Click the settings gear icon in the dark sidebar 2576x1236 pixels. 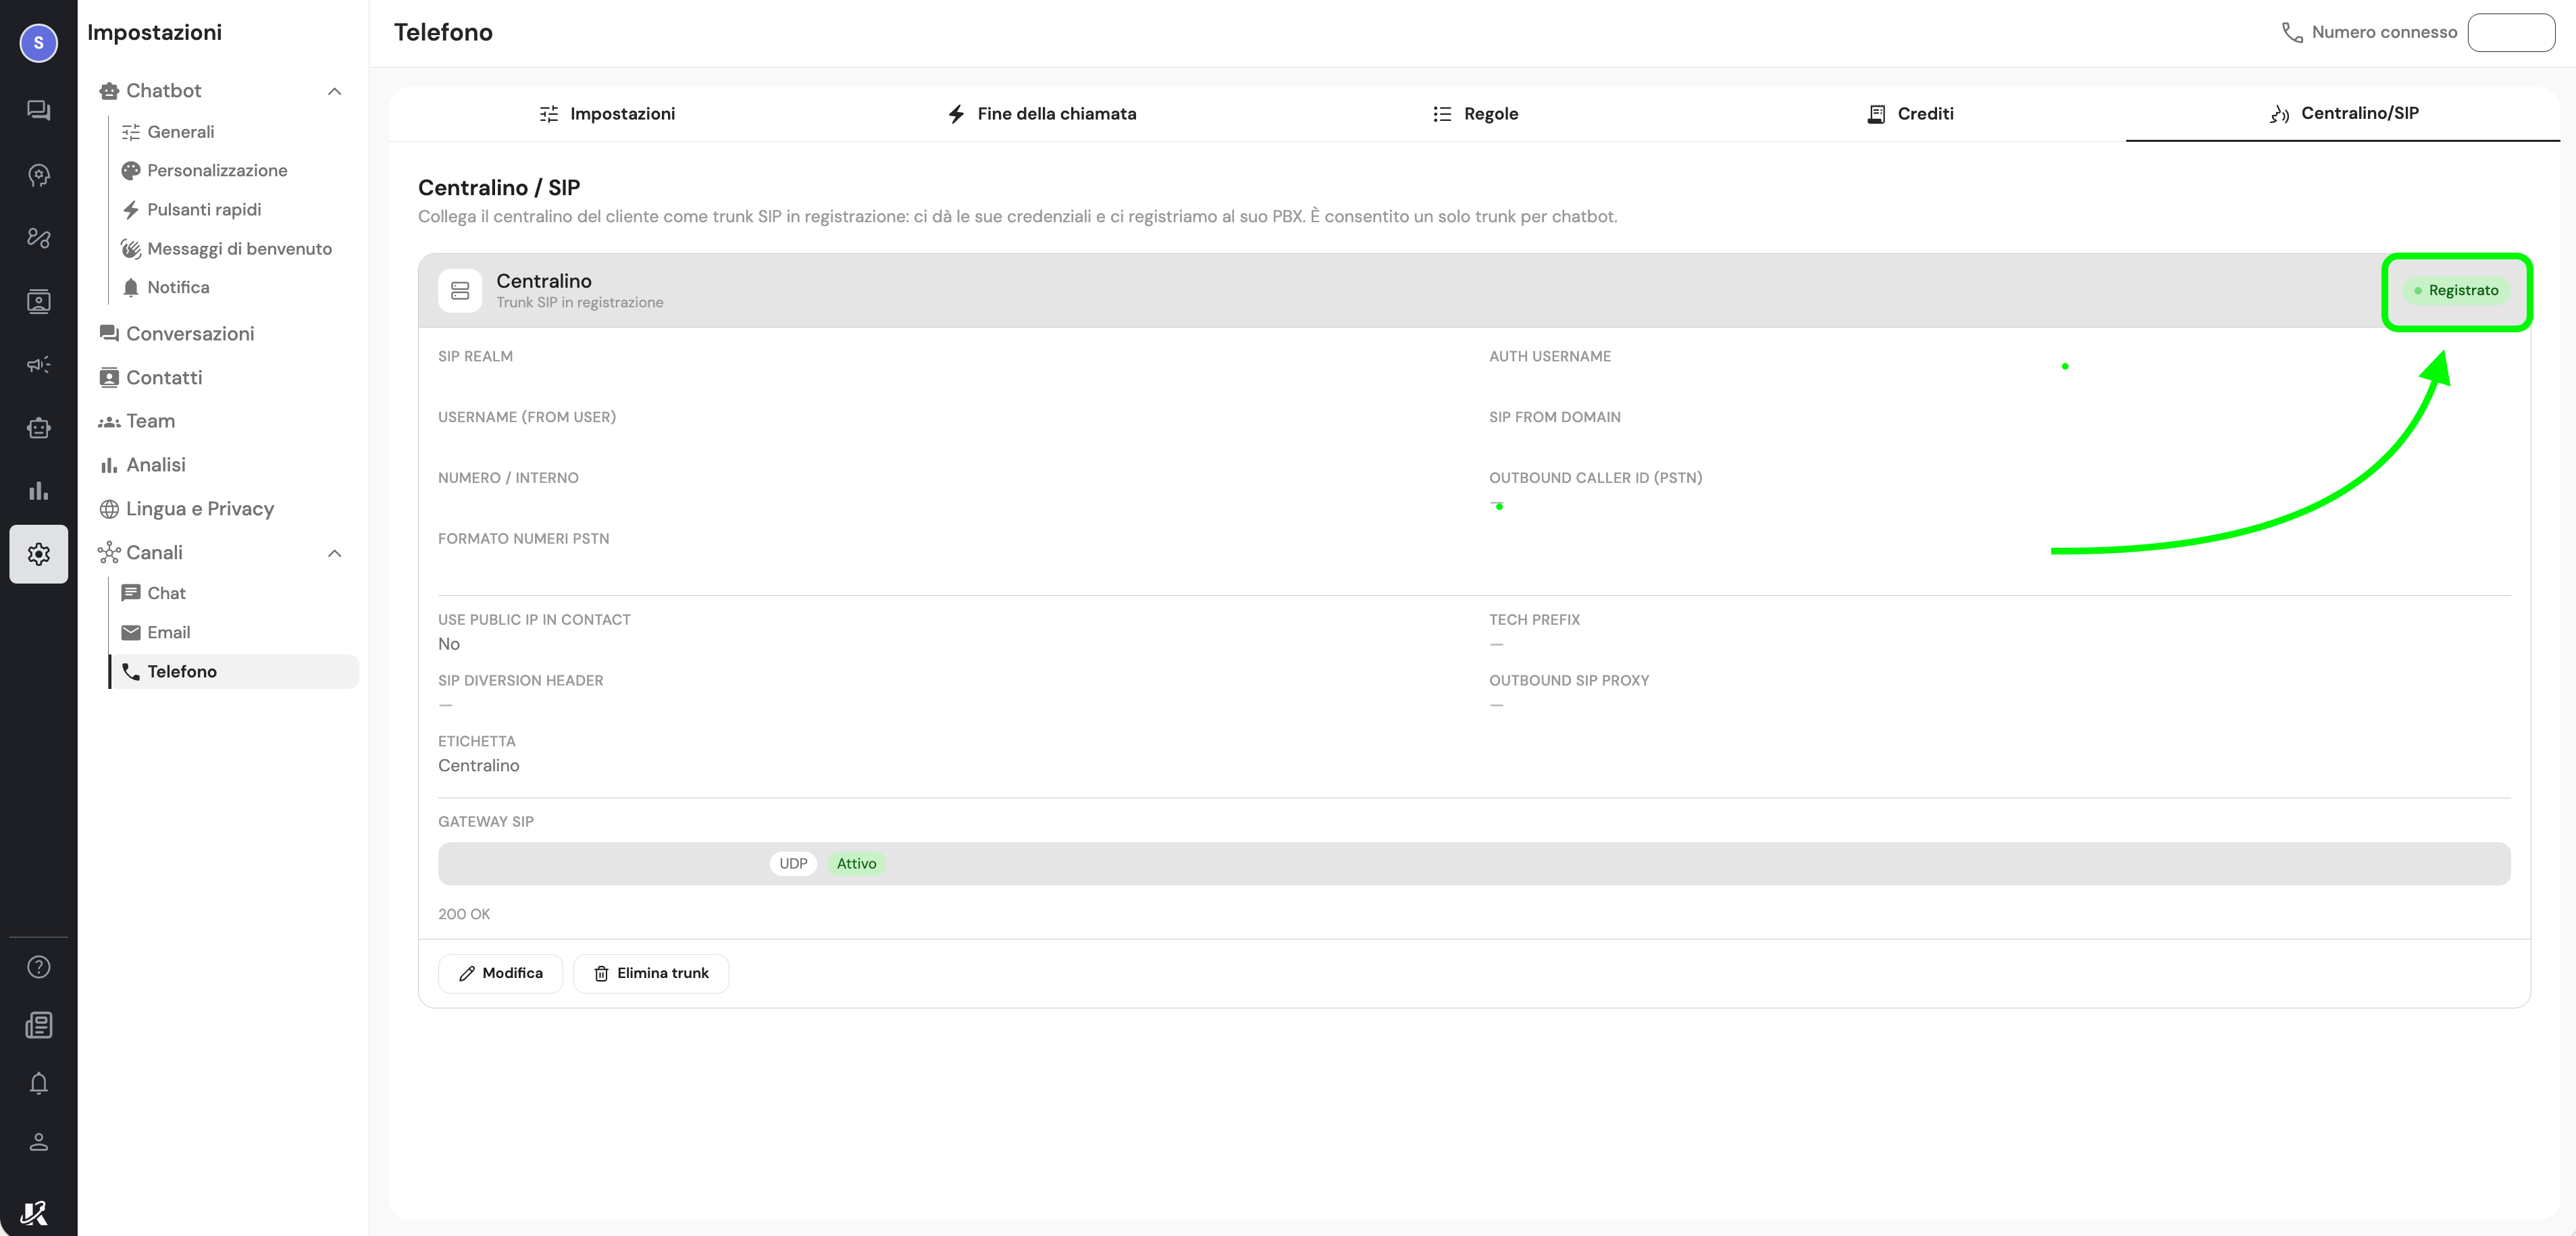[38, 554]
